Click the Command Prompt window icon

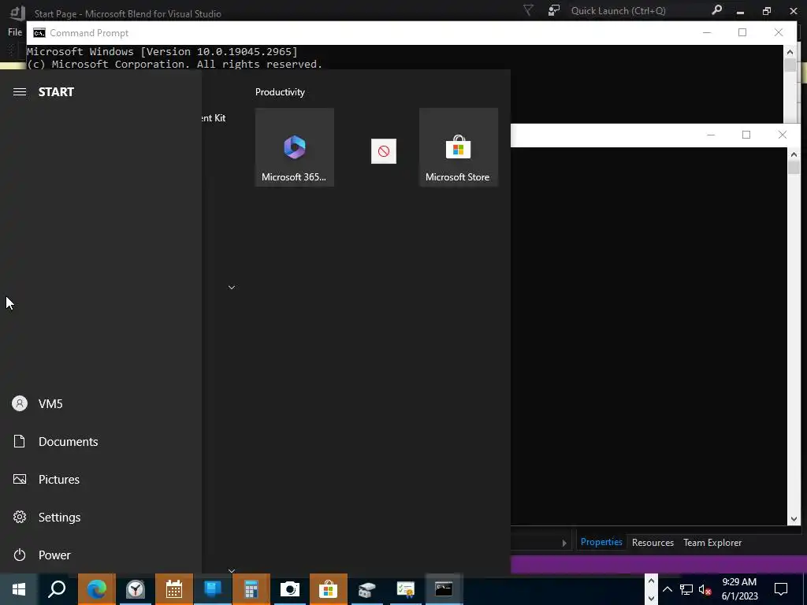(x=39, y=33)
